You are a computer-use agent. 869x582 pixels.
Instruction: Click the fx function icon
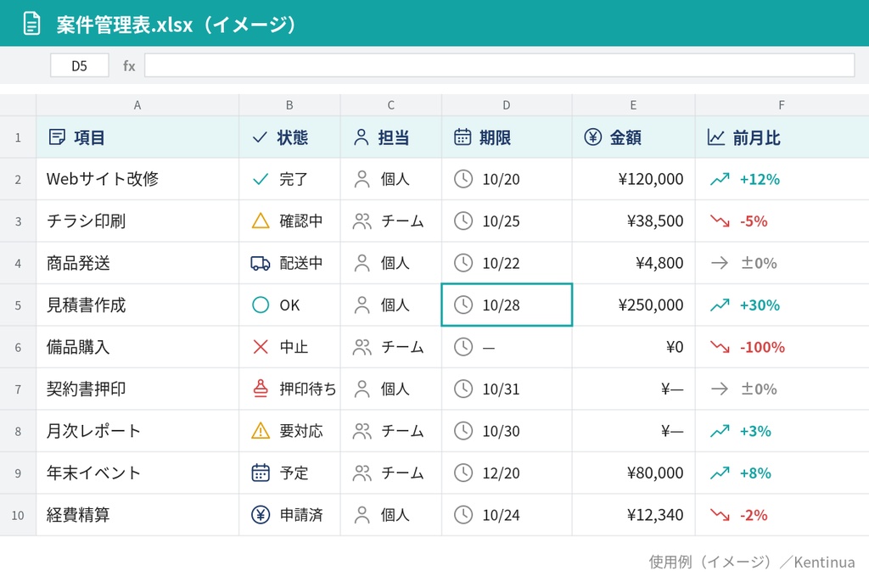[x=129, y=66]
